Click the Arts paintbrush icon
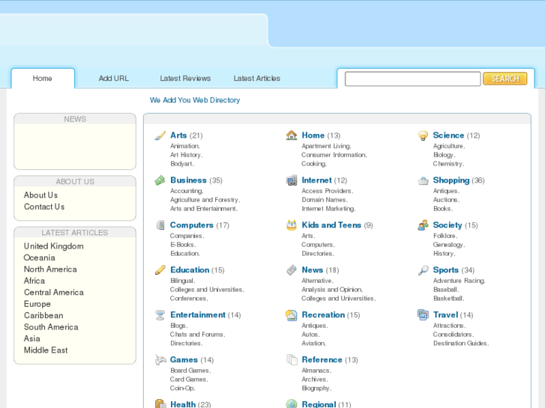This screenshot has width=545, height=408. click(x=160, y=136)
